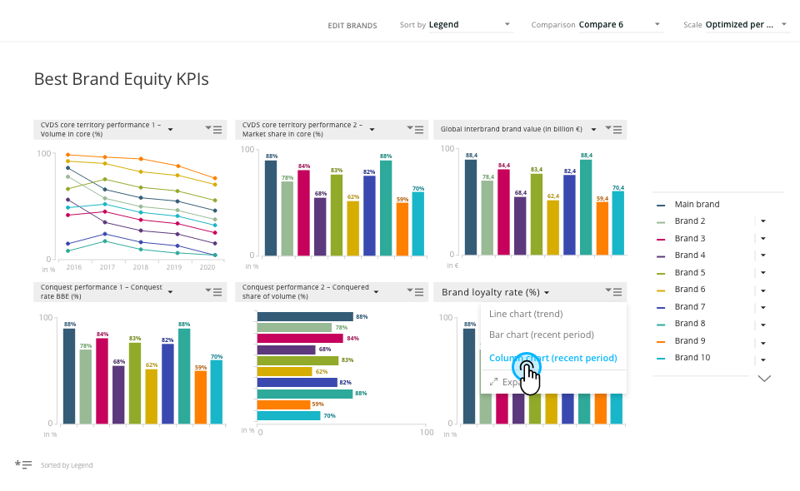Open the Brand 5 legend dropdown arrow
The height and width of the screenshot is (491, 800).
[x=763, y=272]
